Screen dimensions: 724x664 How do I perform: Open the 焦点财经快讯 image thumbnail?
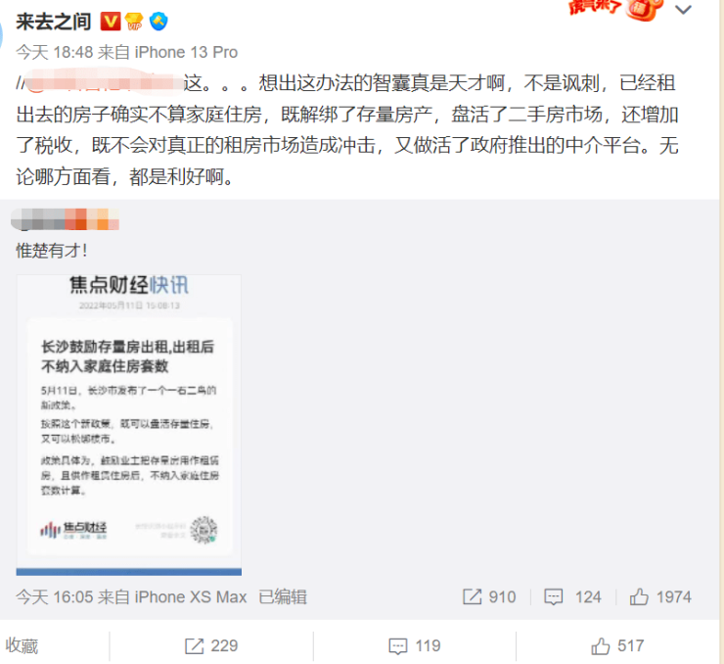click(x=129, y=425)
